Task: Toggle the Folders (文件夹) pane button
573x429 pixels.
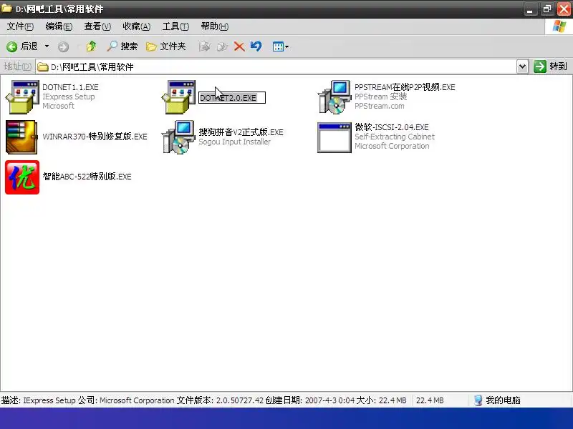Action: (166, 46)
